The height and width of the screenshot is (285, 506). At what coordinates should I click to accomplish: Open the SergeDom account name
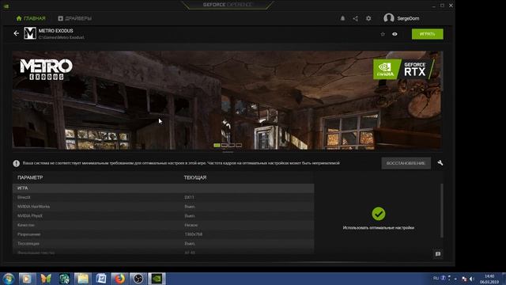(x=408, y=18)
